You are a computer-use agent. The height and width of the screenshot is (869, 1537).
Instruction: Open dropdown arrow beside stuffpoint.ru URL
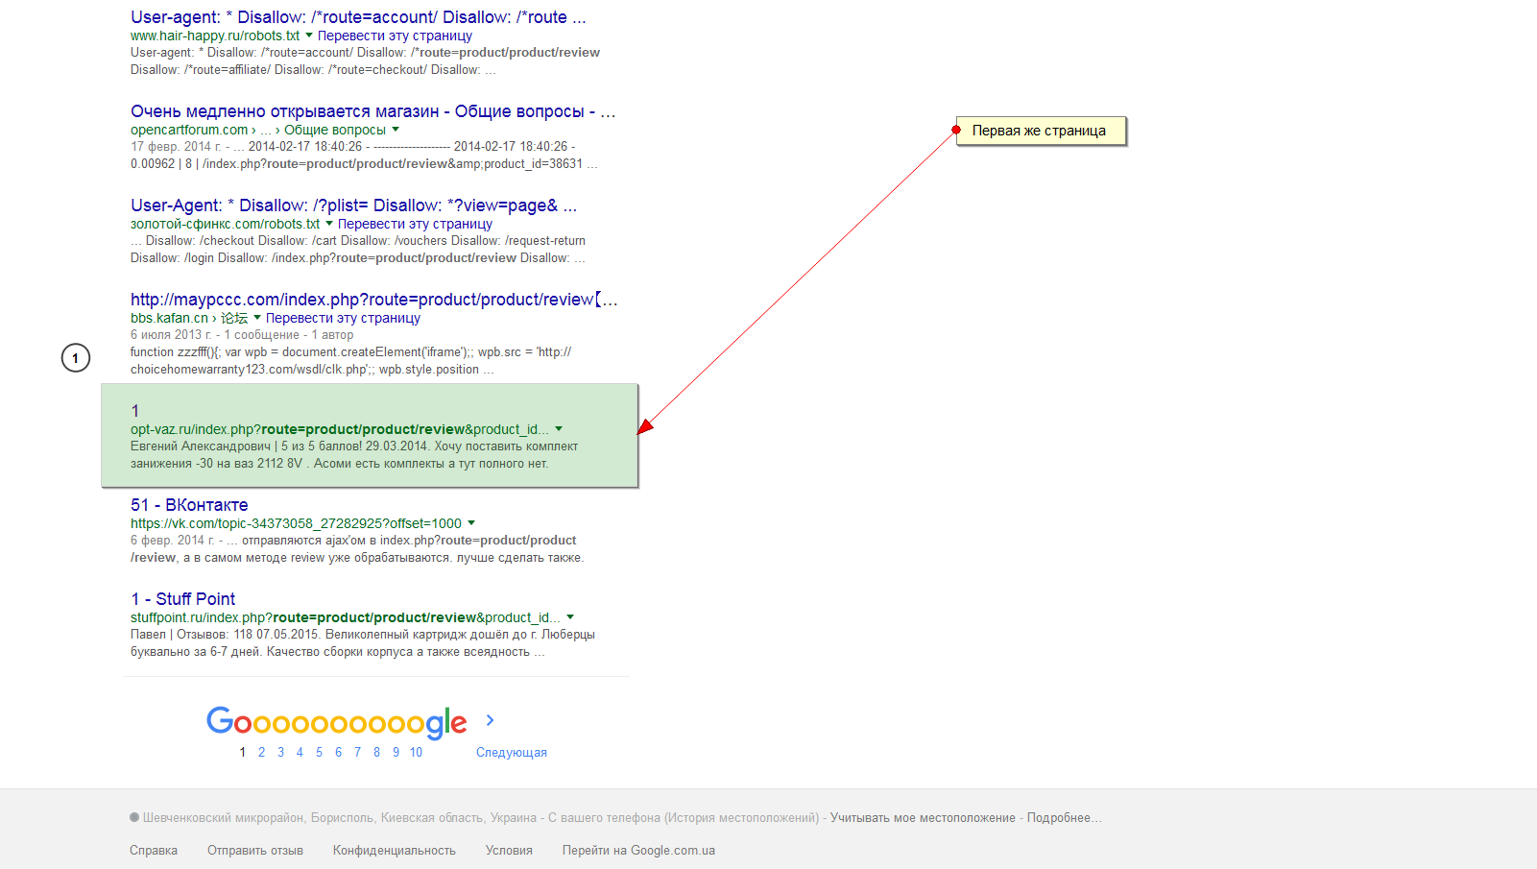coord(570,617)
